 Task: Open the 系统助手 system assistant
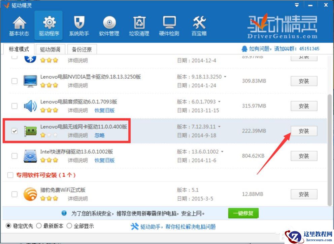coord(78,25)
